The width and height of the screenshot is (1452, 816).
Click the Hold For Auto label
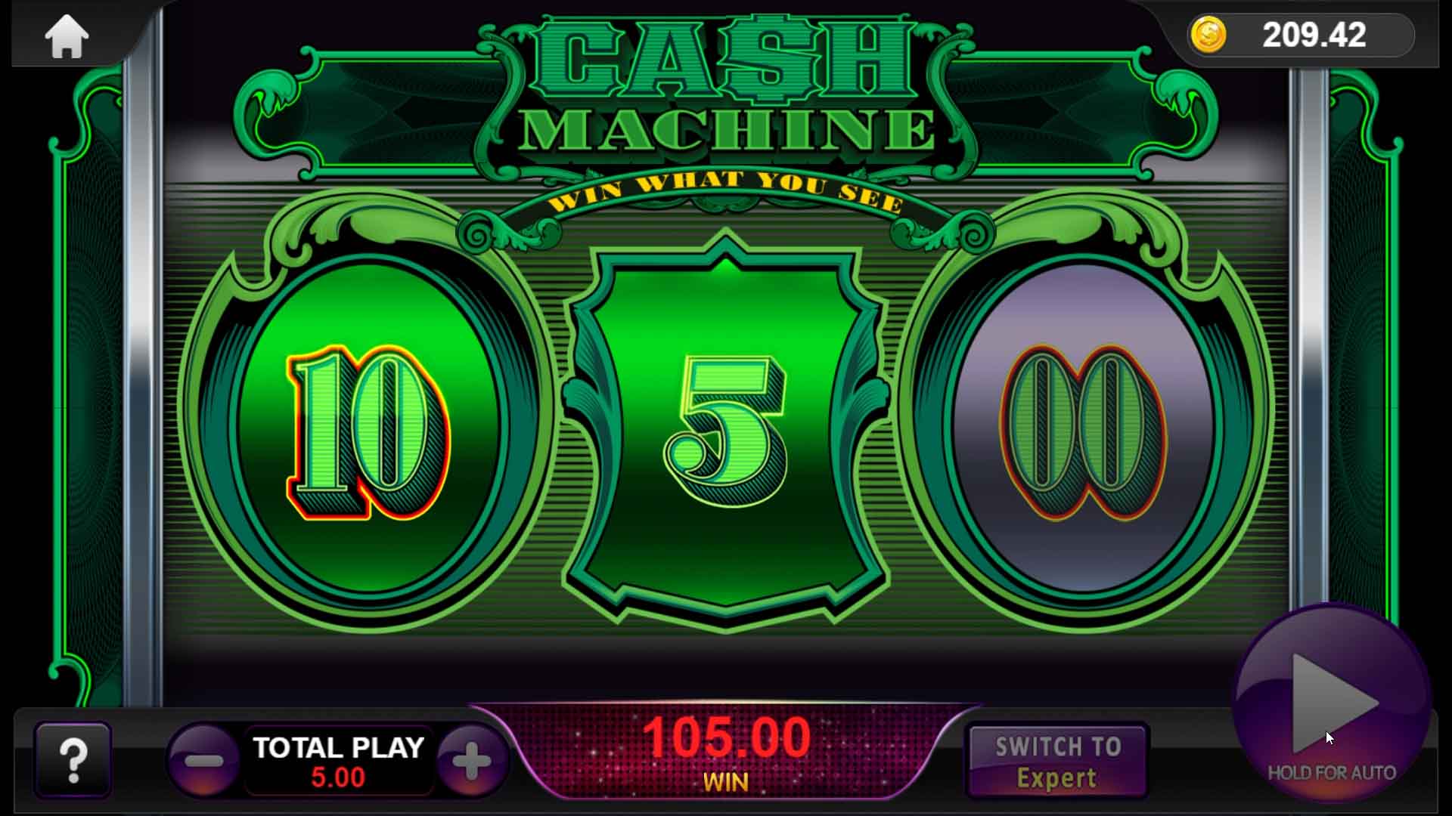tap(1332, 773)
